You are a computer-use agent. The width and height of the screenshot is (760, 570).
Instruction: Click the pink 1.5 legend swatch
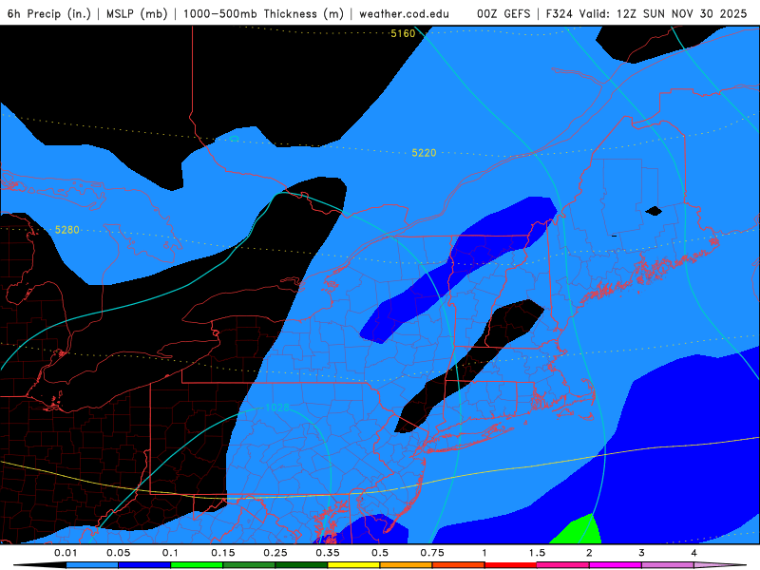pos(563,565)
